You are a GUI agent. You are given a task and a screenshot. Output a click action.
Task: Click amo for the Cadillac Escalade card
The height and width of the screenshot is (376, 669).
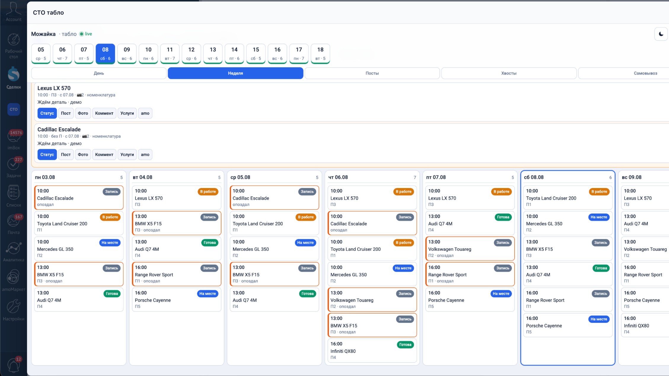click(145, 155)
